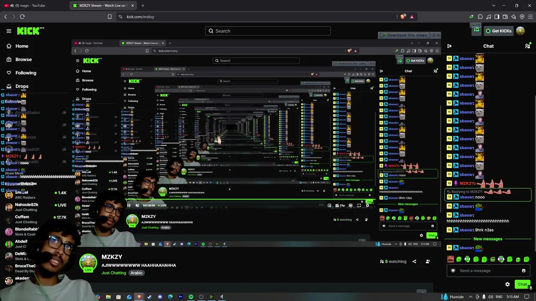The height and width of the screenshot is (301, 536).
Task: Click the green Chat send button
Action: (x=522, y=284)
